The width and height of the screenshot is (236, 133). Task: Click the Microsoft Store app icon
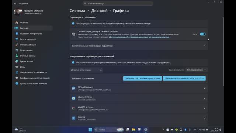point(74,98)
